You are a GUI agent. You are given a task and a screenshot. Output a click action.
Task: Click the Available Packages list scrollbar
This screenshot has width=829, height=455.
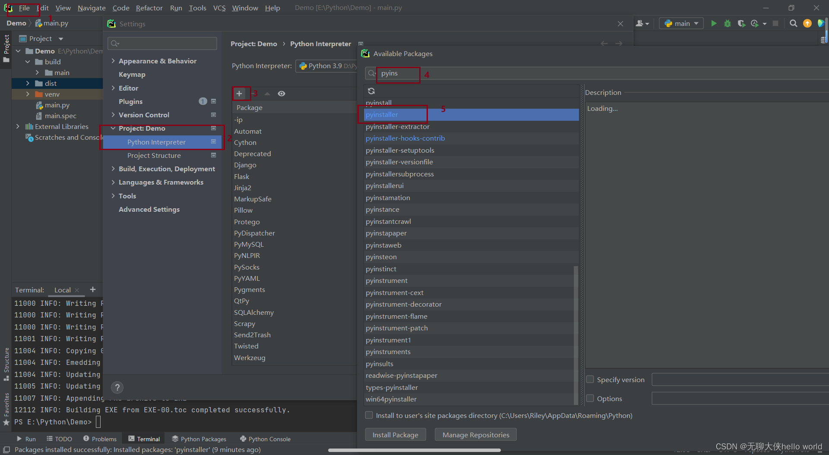pos(576,335)
